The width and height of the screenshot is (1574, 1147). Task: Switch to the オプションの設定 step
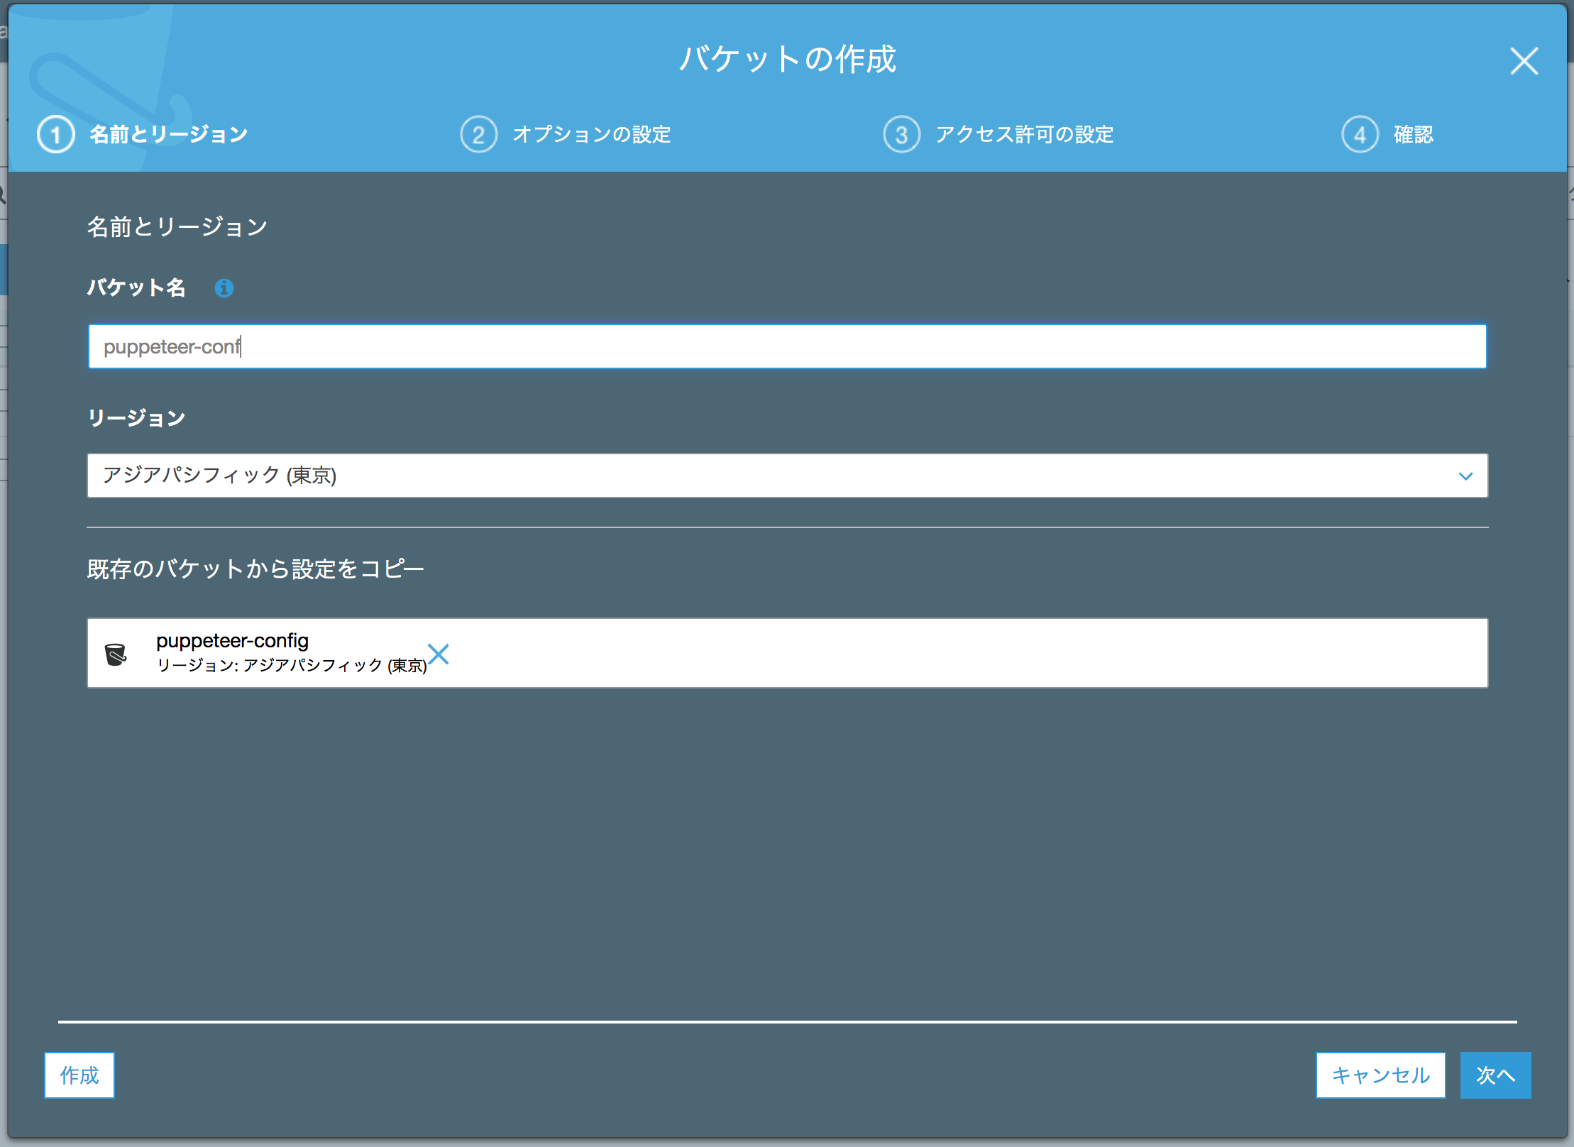point(592,134)
